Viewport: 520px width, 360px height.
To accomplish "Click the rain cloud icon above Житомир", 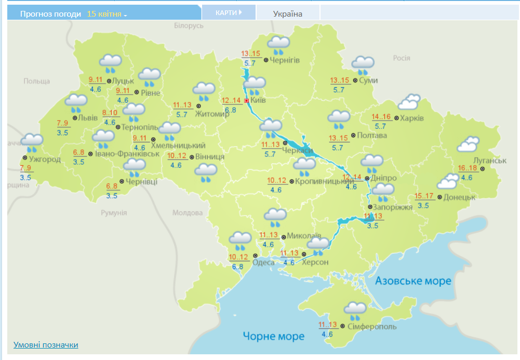I will 204,92.
